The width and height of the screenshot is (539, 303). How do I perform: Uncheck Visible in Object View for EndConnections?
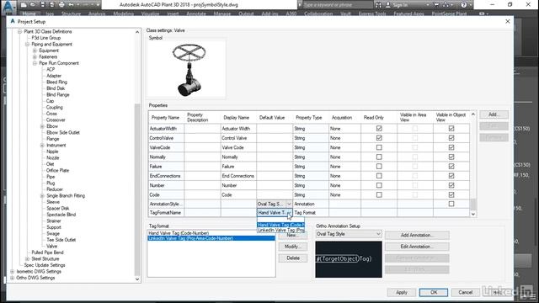[x=451, y=176]
